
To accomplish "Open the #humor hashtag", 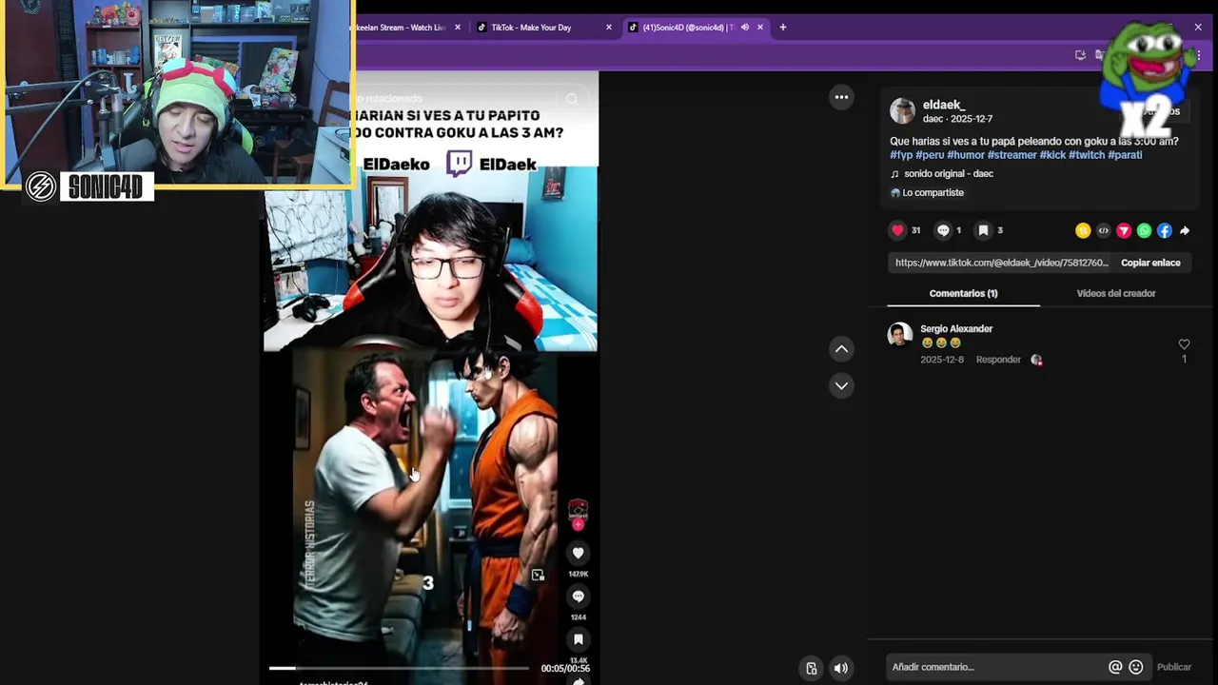I will [x=966, y=154].
